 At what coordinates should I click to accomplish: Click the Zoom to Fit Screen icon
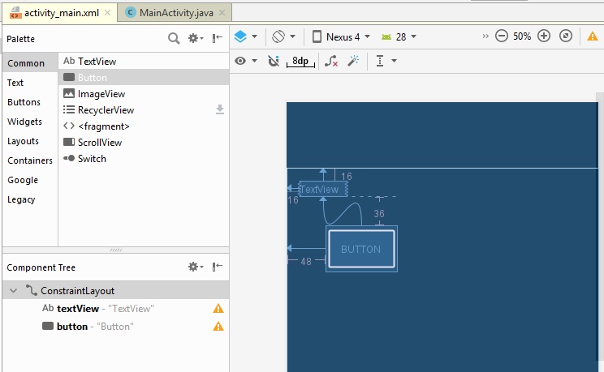click(566, 36)
